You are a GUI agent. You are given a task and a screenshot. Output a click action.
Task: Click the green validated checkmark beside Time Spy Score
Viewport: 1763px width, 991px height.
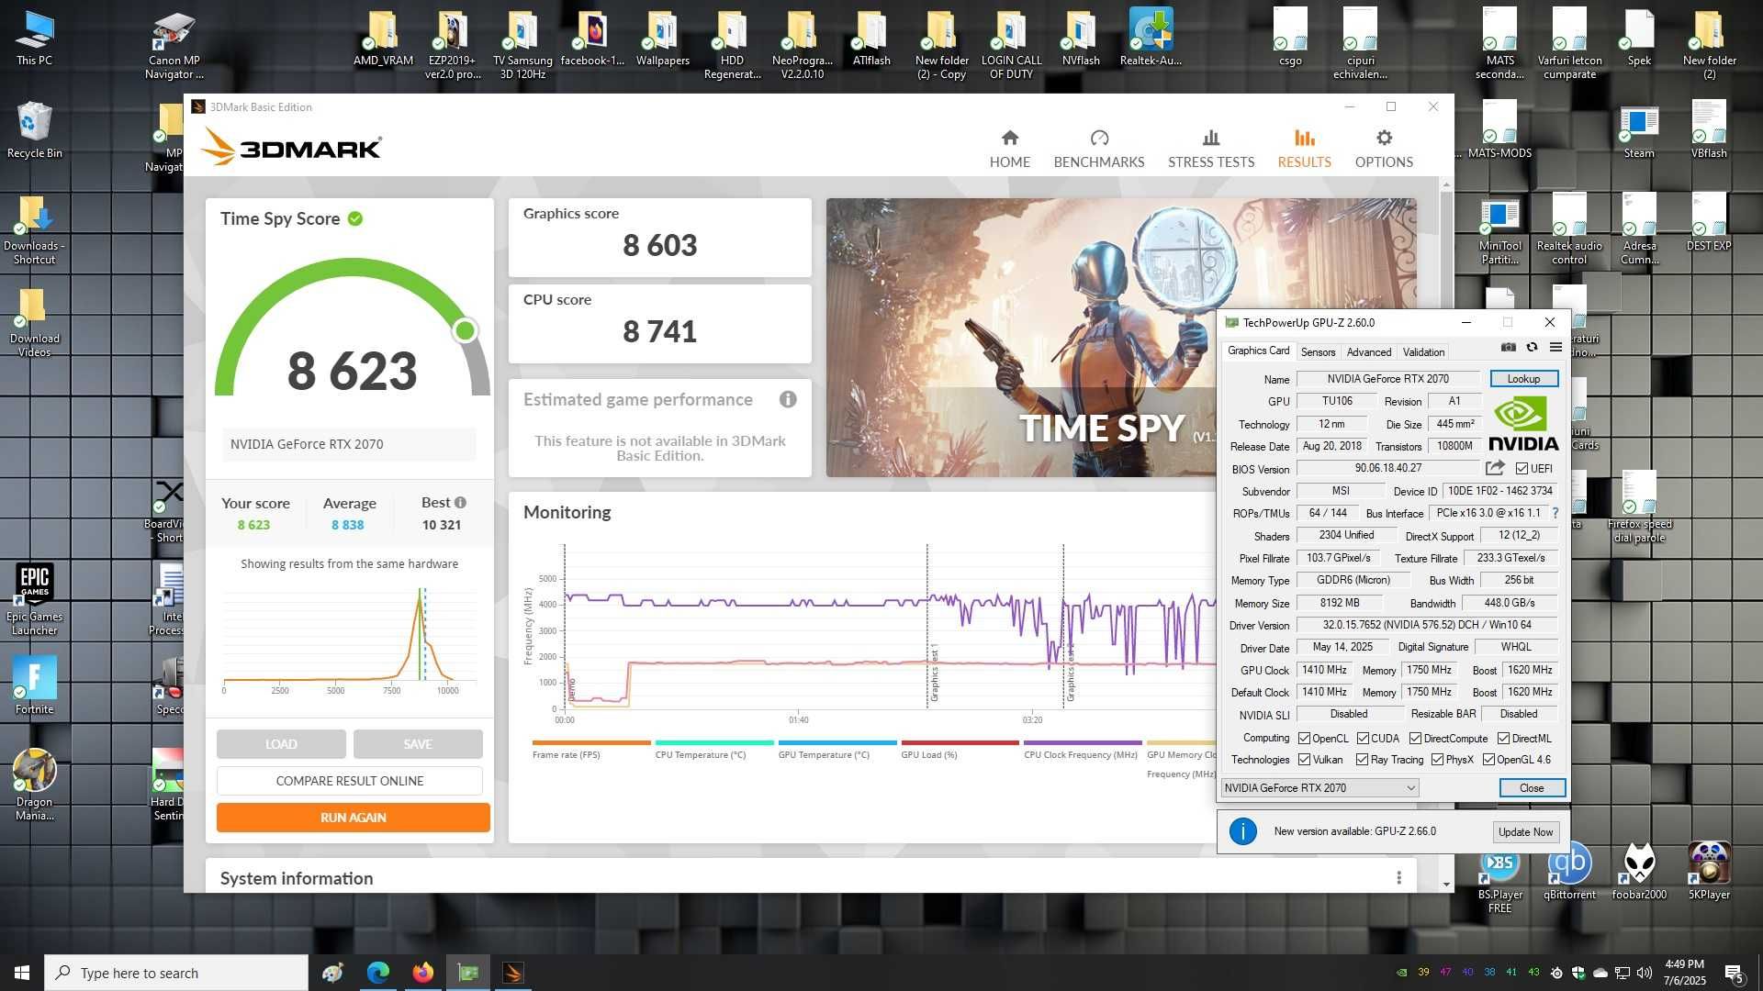click(355, 218)
